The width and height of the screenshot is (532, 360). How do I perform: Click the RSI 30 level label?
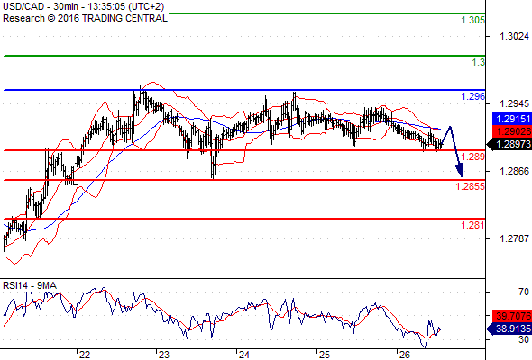(x=524, y=339)
